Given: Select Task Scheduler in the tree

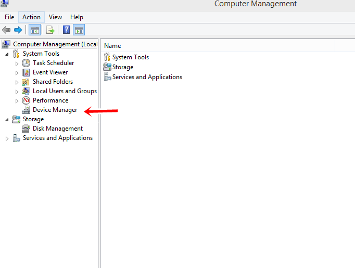Looking at the screenshot, I should [53, 63].
